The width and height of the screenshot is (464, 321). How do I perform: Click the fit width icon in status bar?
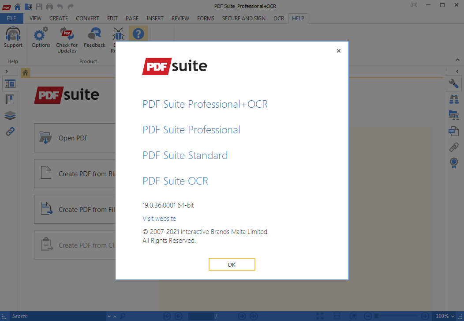click(337, 316)
